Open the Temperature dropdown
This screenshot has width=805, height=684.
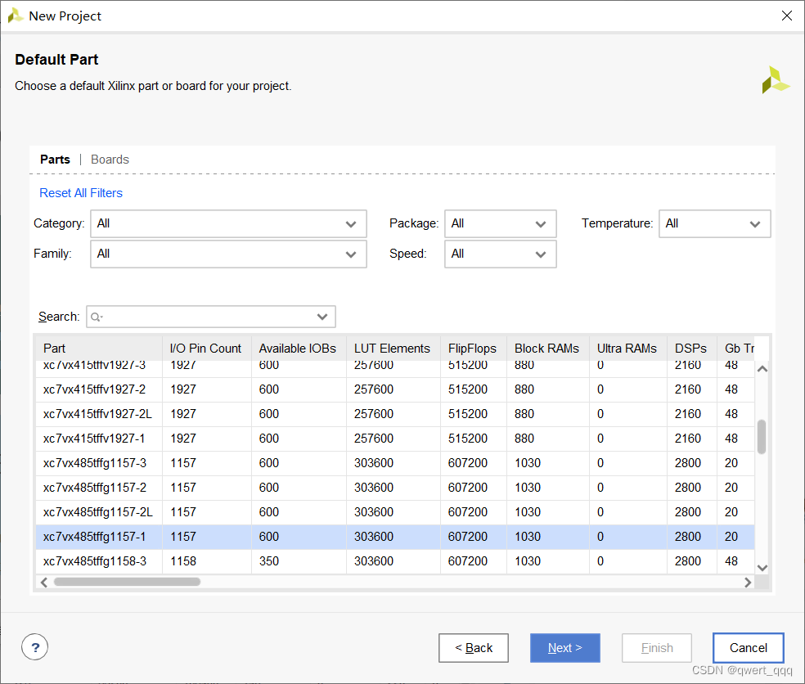pyautogui.click(x=715, y=224)
